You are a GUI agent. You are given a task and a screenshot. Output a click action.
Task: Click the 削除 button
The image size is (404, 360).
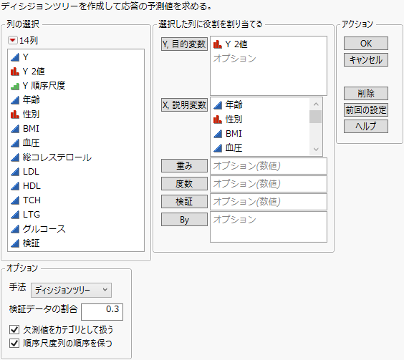point(366,93)
